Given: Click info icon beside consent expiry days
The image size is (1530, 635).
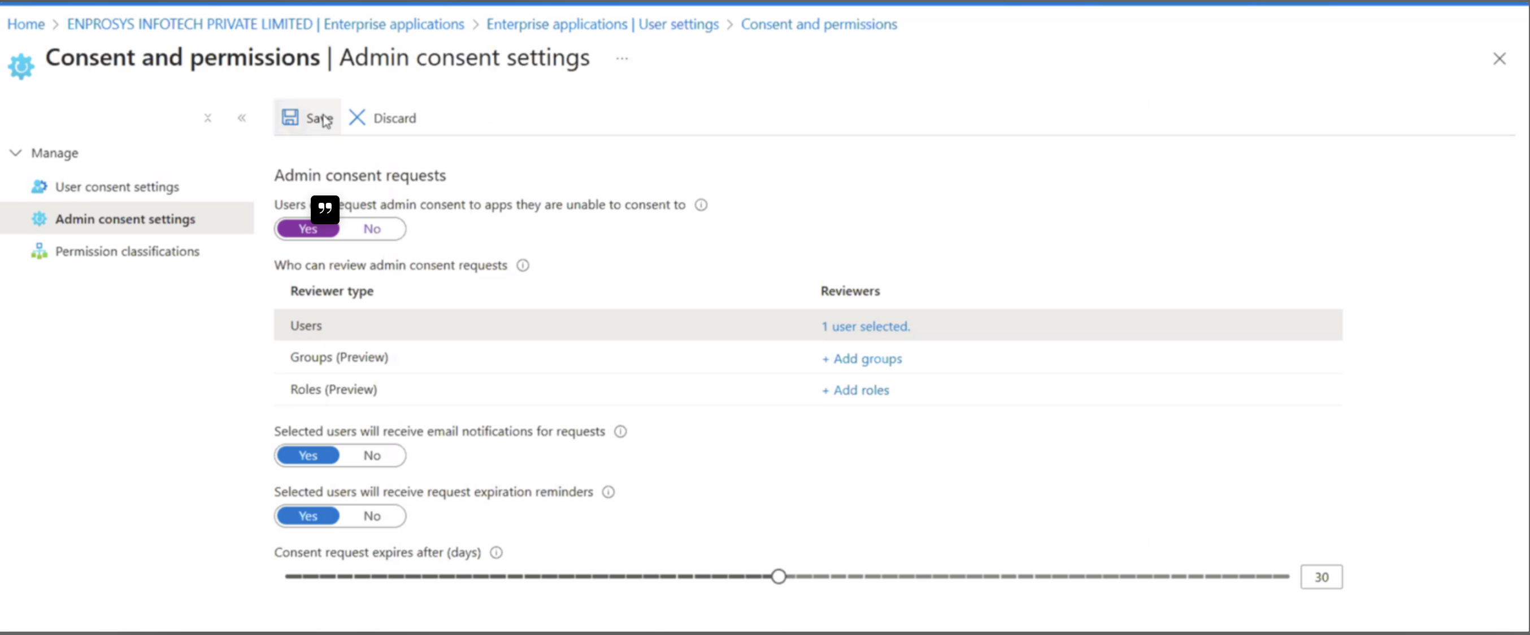Looking at the screenshot, I should click(x=496, y=553).
